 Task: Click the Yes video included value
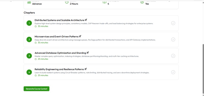[147, 4]
